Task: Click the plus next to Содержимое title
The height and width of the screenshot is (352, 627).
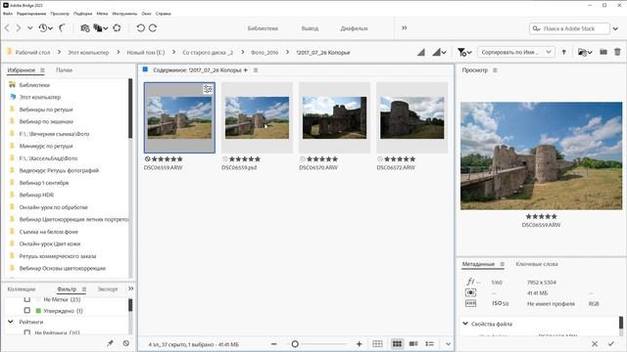Action: (x=246, y=70)
